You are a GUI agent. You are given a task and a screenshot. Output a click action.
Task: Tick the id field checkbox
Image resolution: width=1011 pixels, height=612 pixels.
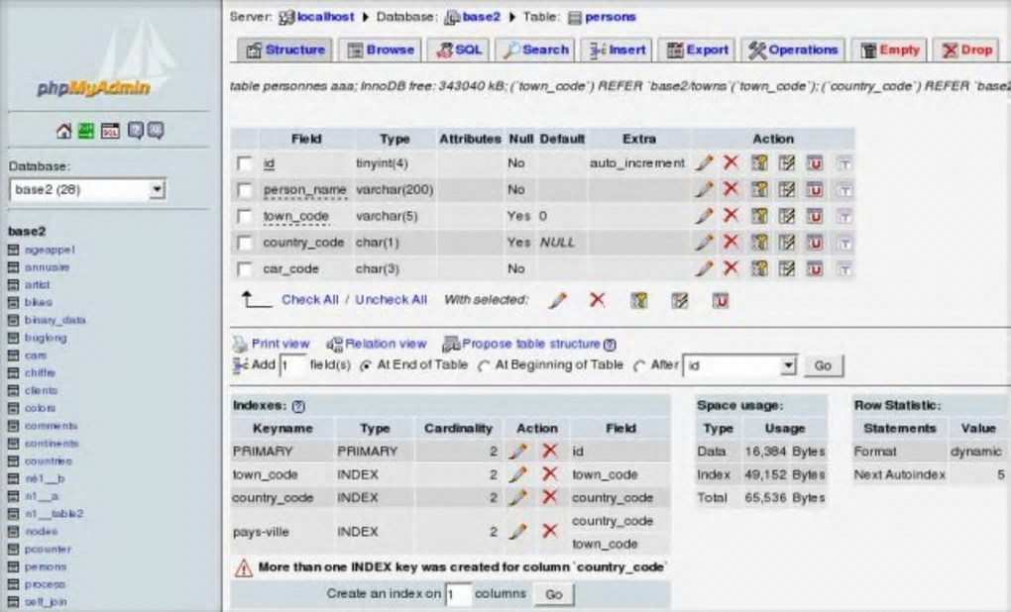tap(245, 163)
